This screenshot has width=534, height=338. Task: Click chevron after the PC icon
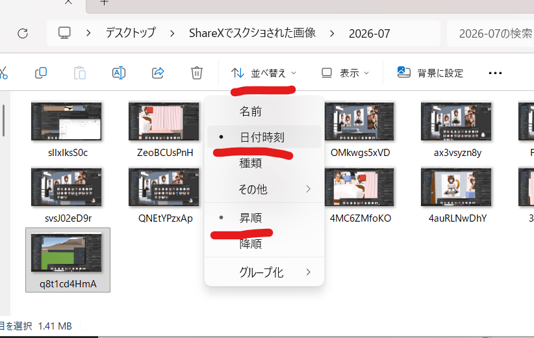click(88, 33)
